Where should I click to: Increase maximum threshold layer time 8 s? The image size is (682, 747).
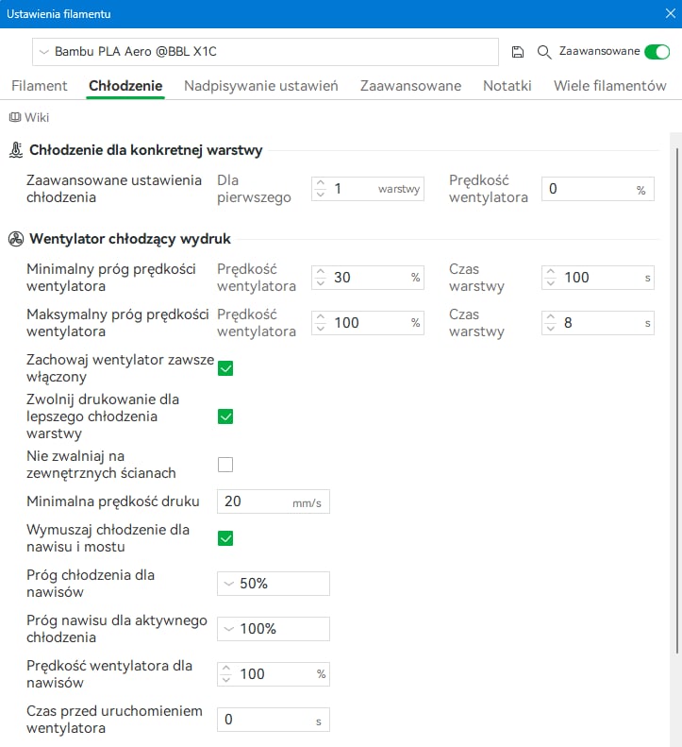551,317
